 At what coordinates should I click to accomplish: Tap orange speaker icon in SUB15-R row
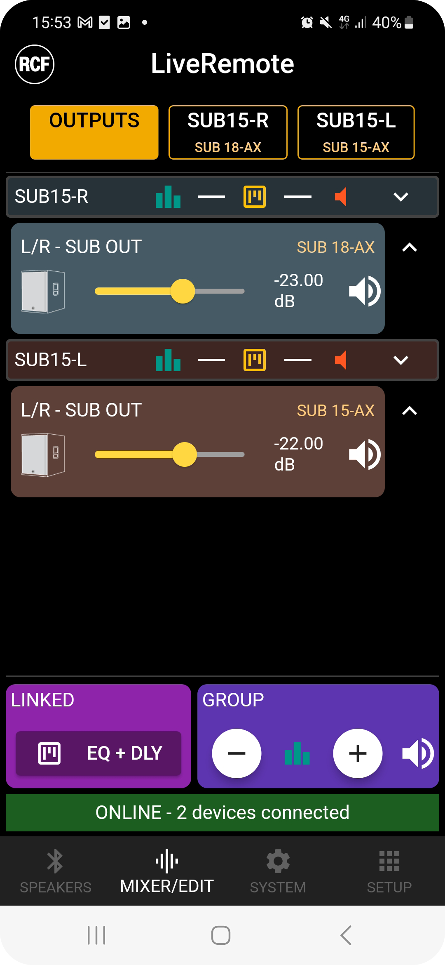[x=341, y=197]
